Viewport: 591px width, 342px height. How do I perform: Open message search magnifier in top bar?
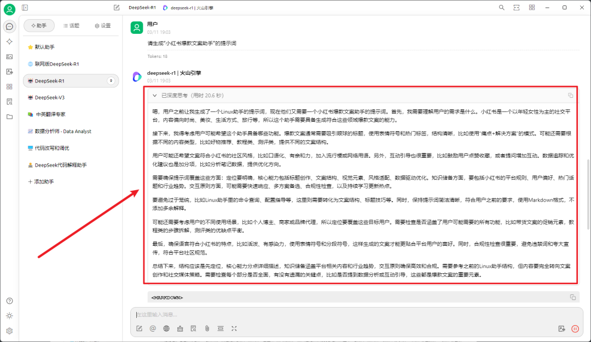501,8
